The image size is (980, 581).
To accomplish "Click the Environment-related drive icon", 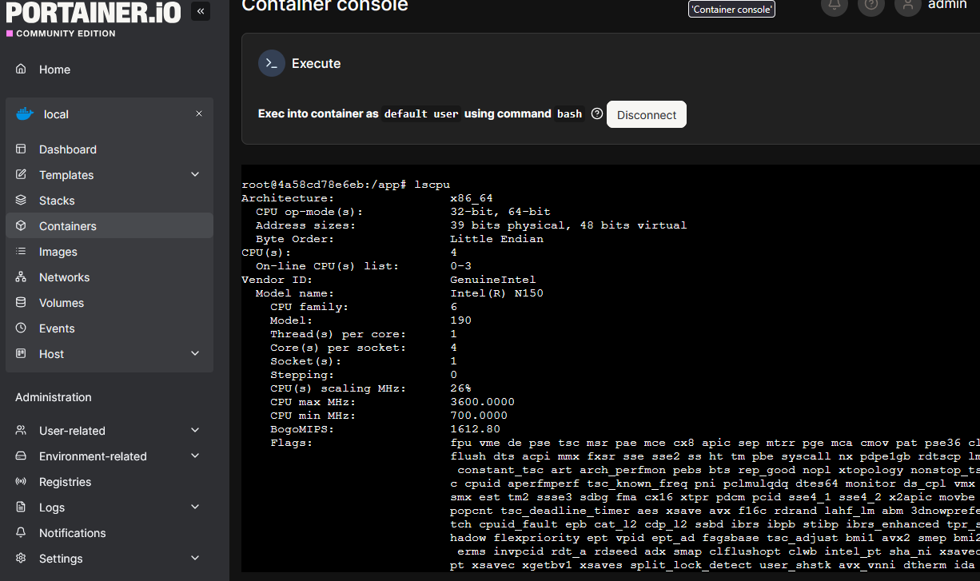I will pos(22,456).
